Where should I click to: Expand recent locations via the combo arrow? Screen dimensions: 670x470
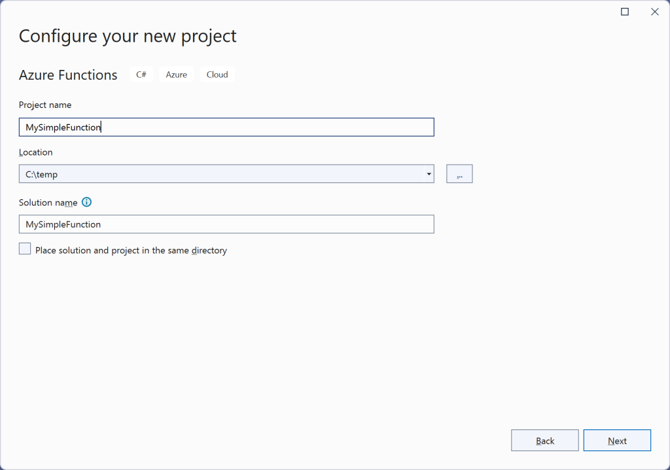(429, 173)
